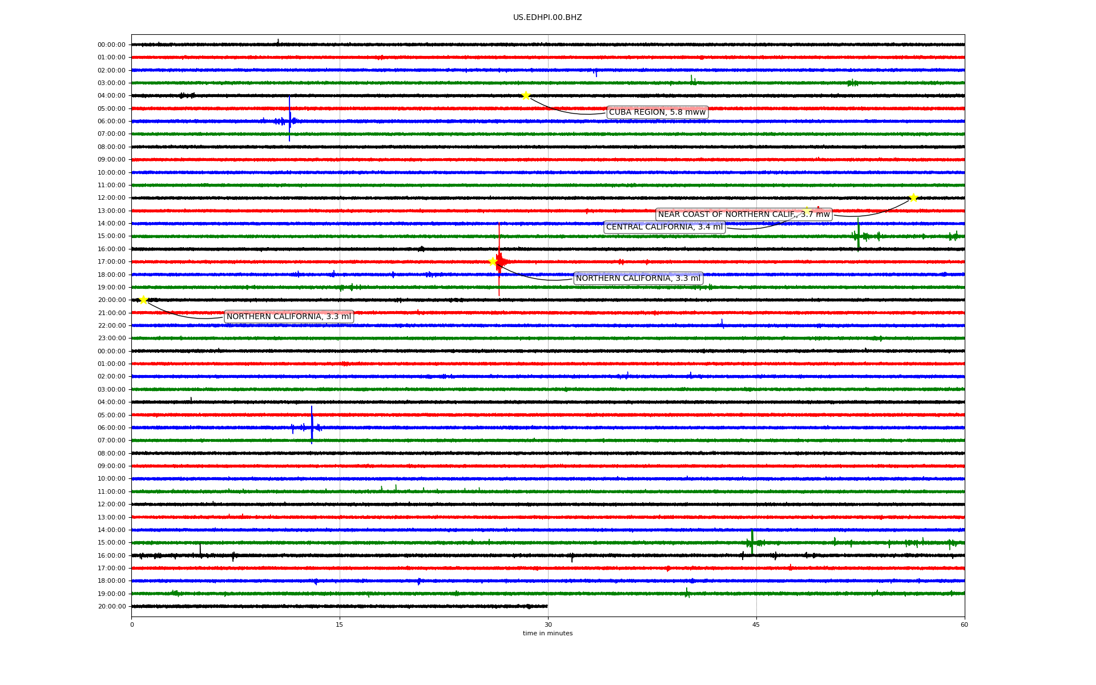Click the 21:00:00 row time label
Screen dimensions: 1096x685
(111, 313)
